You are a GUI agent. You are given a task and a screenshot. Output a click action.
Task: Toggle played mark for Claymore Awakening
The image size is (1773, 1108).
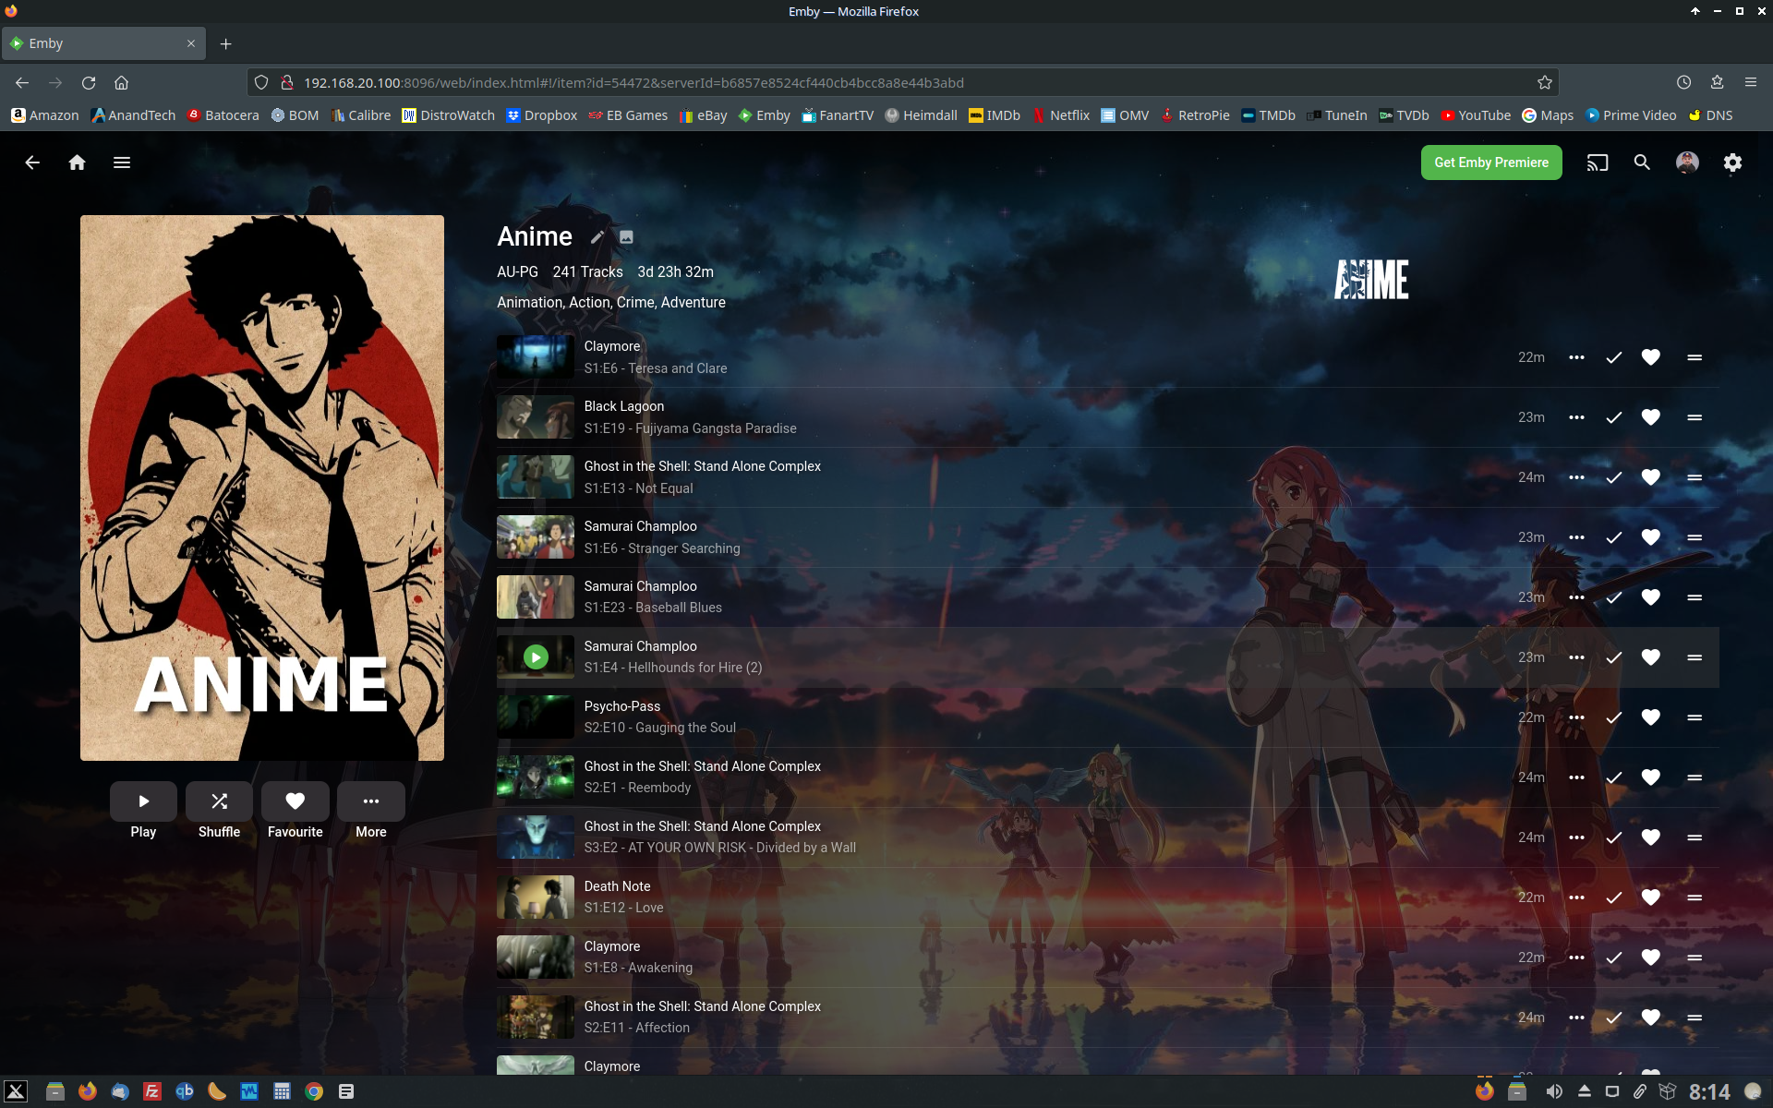pyautogui.click(x=1613, y=957)
